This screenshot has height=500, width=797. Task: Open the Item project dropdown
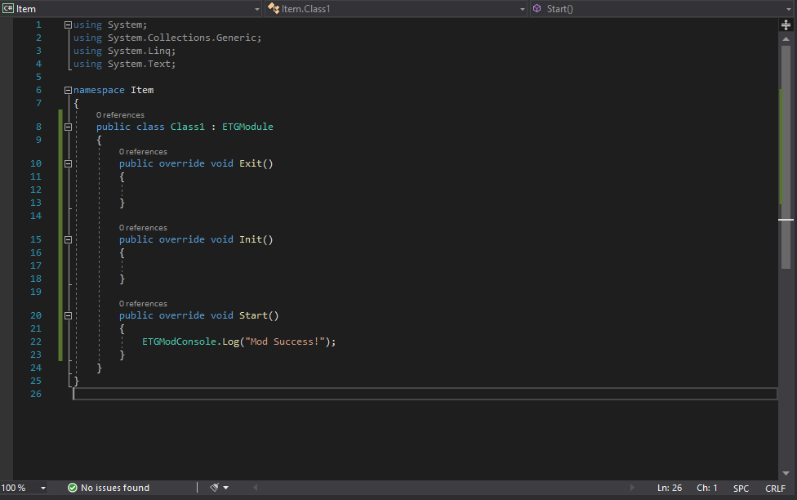[x=131, y=9]
